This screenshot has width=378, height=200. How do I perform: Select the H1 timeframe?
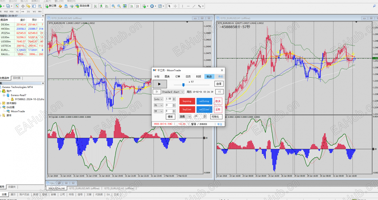click(x=17, y=12)
